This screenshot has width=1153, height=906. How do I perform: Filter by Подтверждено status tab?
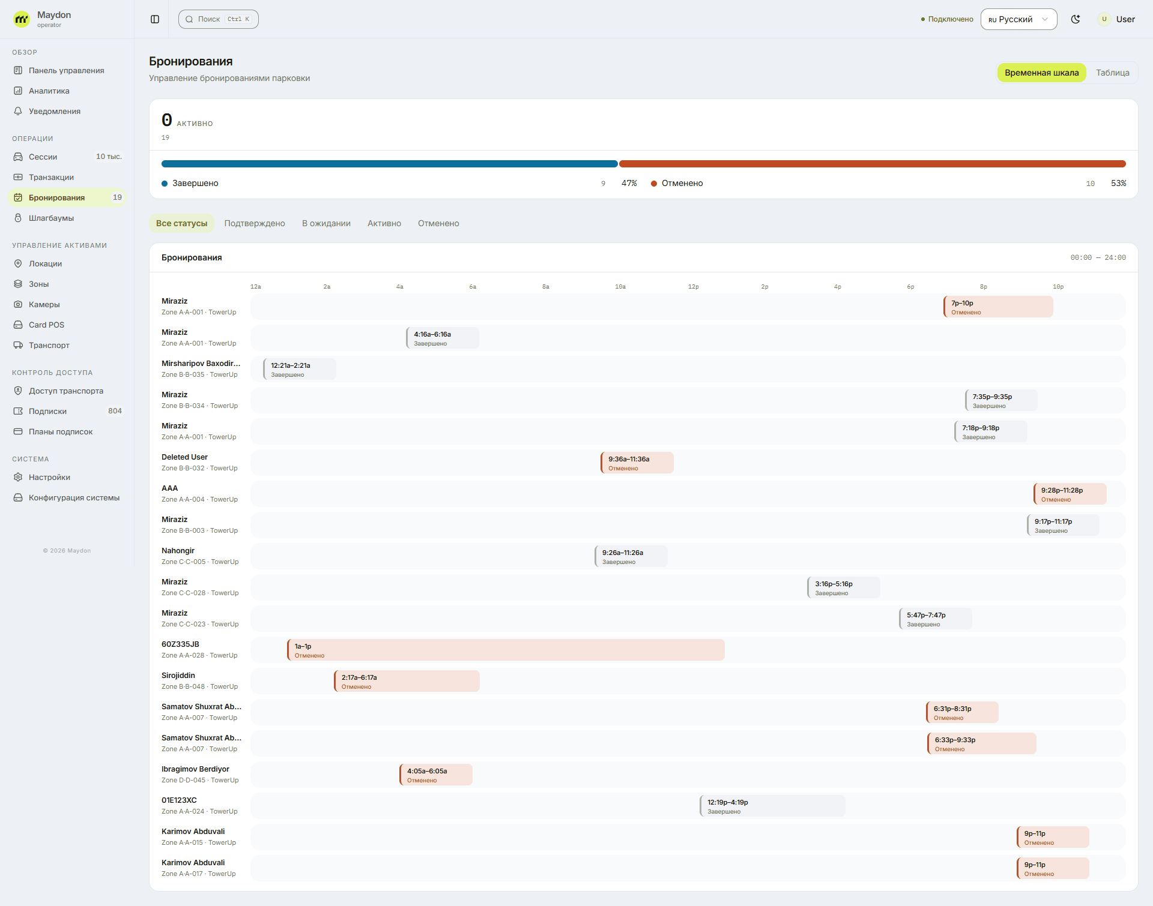pyautogui.click(x=255, y=223)
